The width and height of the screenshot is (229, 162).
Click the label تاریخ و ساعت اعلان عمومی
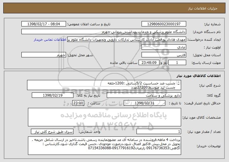click(89, 24)
